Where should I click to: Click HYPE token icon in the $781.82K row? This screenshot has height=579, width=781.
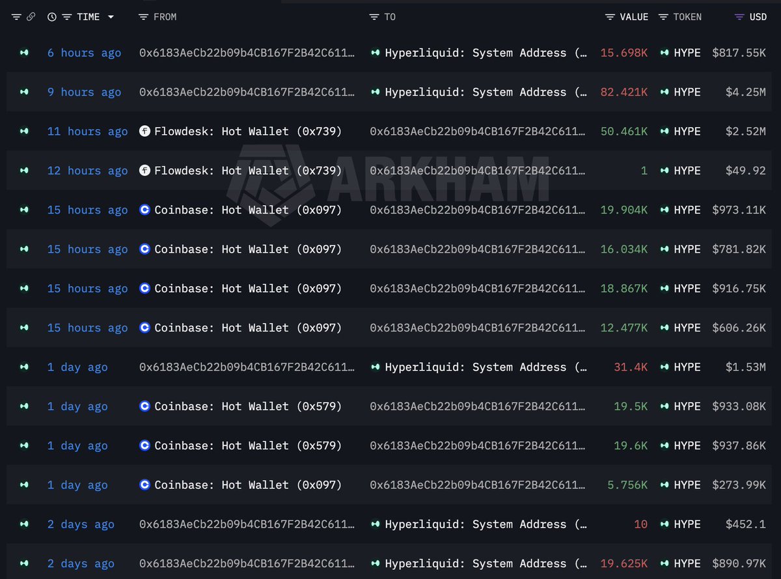click(x=665, y=249)
